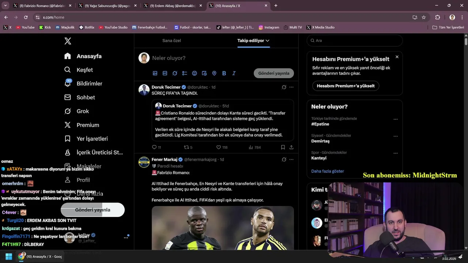The width and height of the screenshot is (468, 263).
Task: Open Kick bookmark in bookmarks bar
Action: click(x=45, y=27)
